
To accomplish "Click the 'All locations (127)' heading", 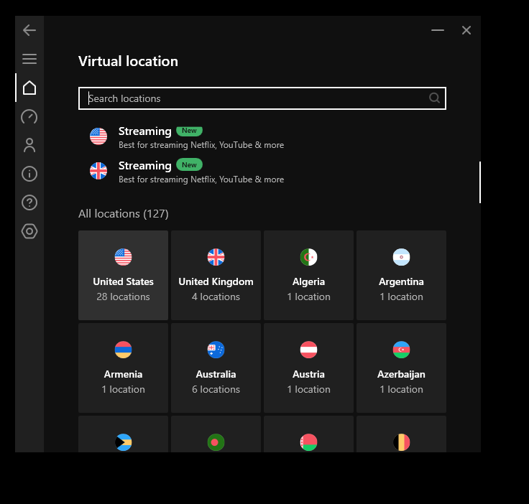I will pyautogui.click(x=124, y=214).
